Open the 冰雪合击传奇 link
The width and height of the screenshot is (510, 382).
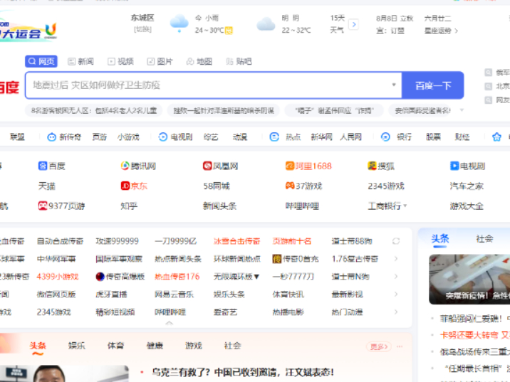[236, 241]
